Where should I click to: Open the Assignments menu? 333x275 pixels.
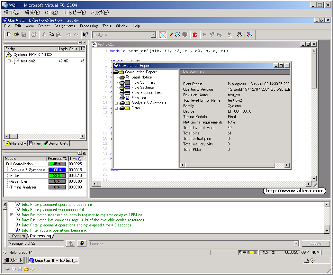(x=65, y=26)
